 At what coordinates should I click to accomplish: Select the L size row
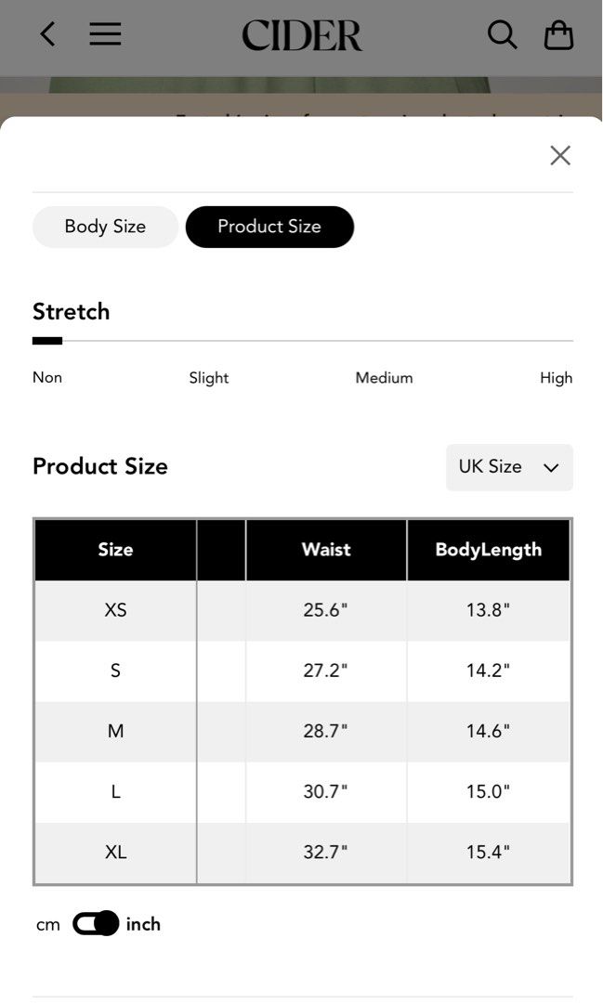(115, 791)
